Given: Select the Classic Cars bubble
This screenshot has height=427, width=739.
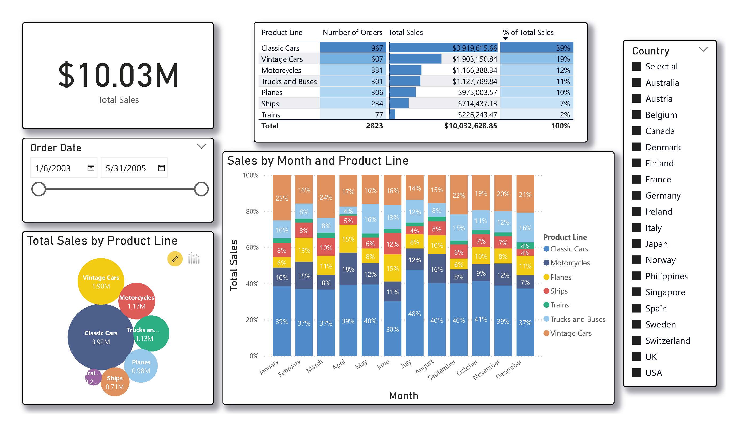Looking at the screenshot, I should click(101, 337).
